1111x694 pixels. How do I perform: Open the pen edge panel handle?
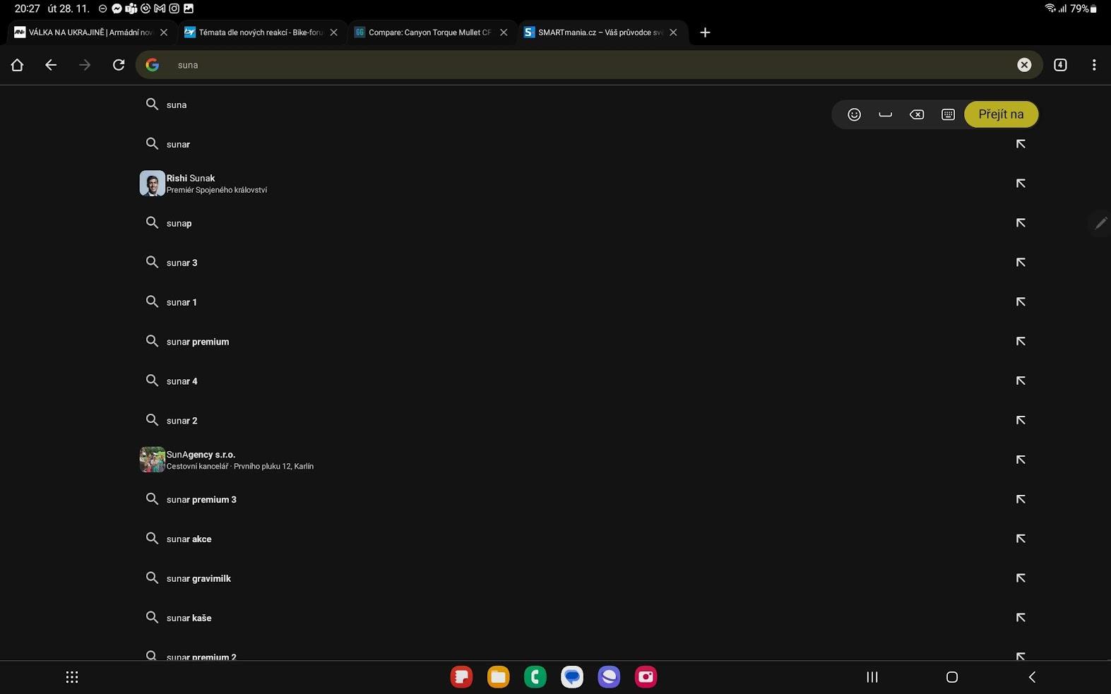[x=1100, y=223]
